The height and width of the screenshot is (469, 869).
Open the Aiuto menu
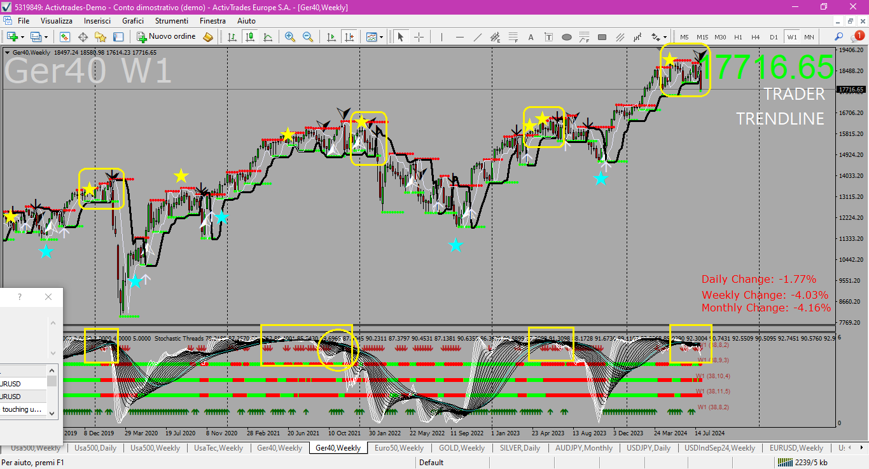(x=246, y=21)
